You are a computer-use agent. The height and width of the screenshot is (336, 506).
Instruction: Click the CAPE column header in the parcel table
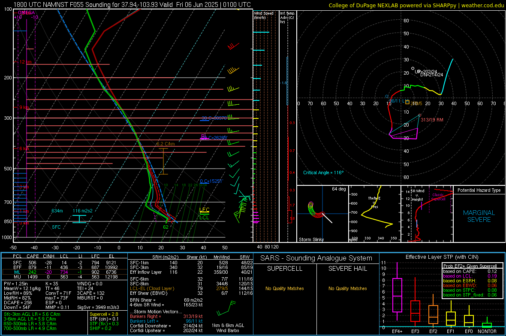tap(33, 256)
